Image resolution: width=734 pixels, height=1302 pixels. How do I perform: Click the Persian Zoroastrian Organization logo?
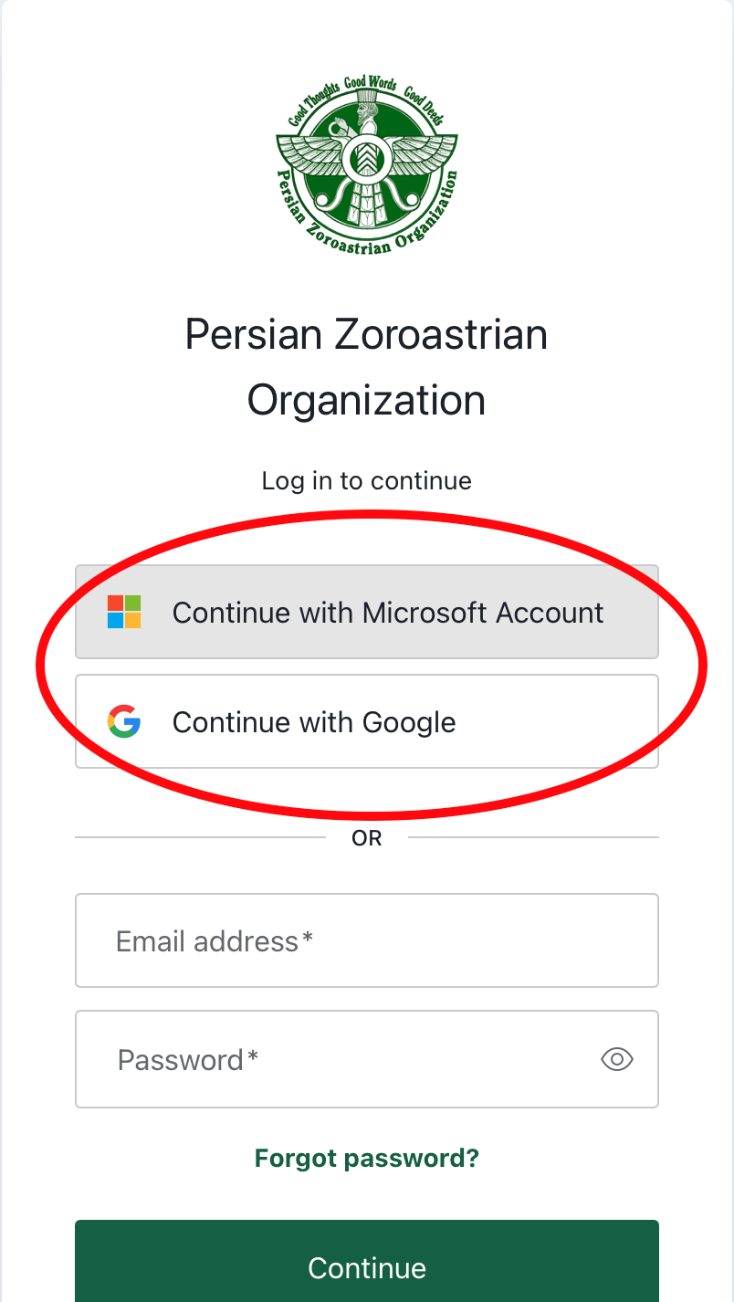[366, 166]
